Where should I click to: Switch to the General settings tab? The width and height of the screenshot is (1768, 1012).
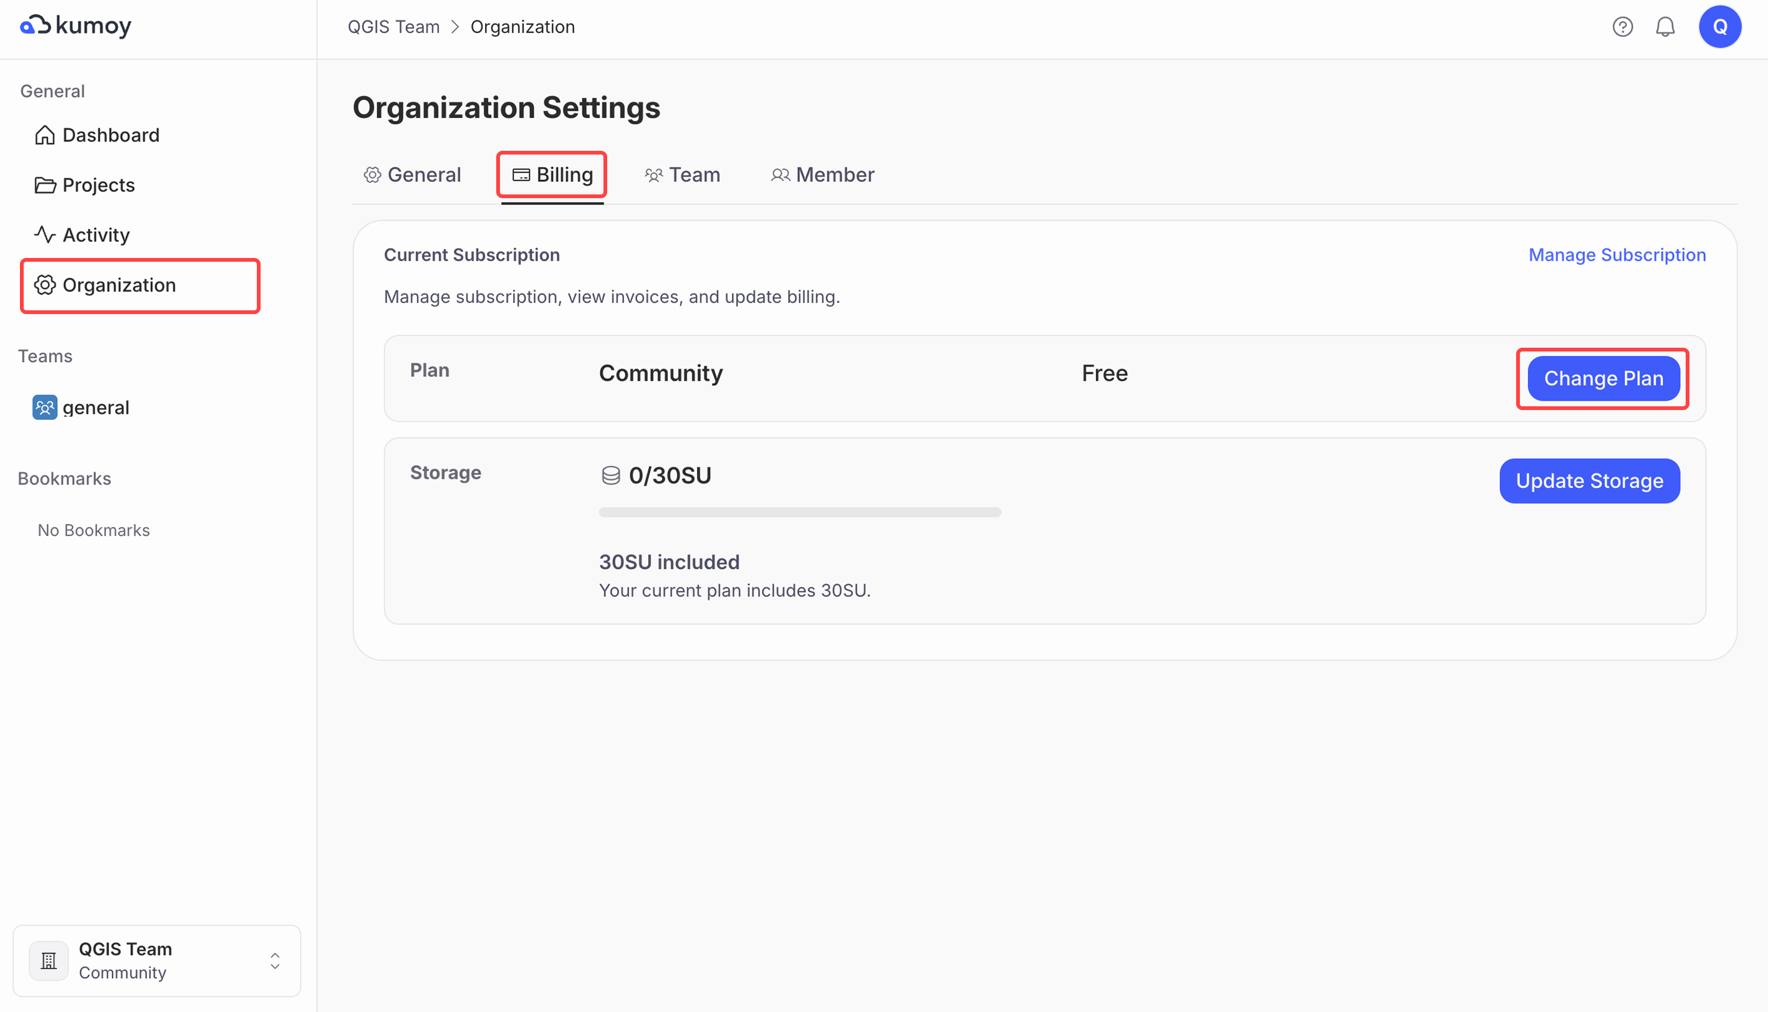pos(412,174)
